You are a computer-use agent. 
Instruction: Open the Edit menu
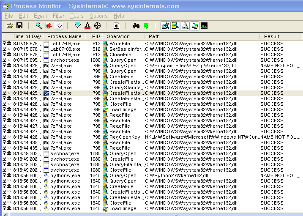click(23, 16)
